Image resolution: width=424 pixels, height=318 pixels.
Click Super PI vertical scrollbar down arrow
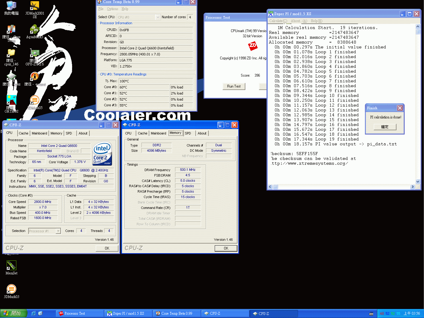click(x=418, y=182)
